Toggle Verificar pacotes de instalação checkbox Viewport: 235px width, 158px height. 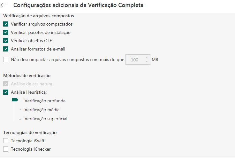(x=6, y=32)
